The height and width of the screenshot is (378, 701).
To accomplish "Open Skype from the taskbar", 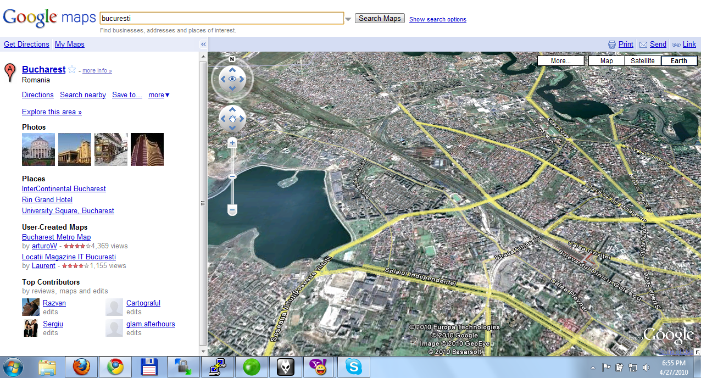I will (x=354, y=367).
